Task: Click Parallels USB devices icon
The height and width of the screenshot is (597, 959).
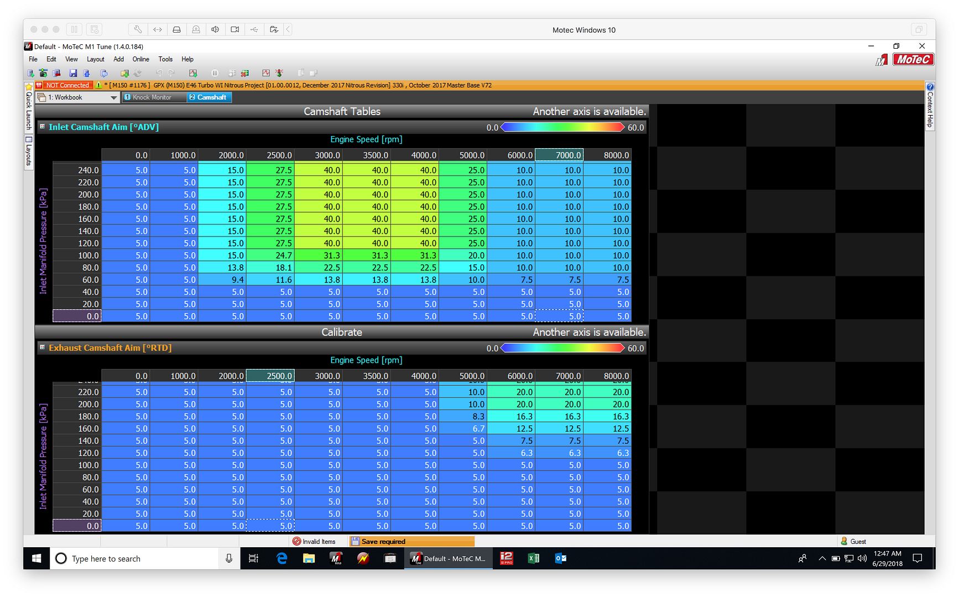Action: (x=254, y=29)
